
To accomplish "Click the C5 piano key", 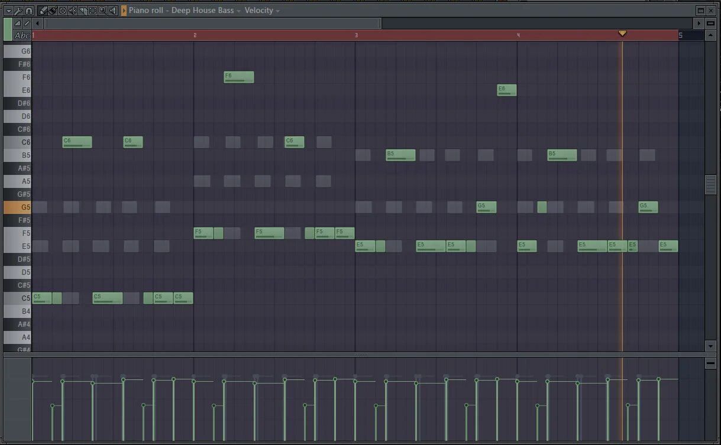I will 17,298.
